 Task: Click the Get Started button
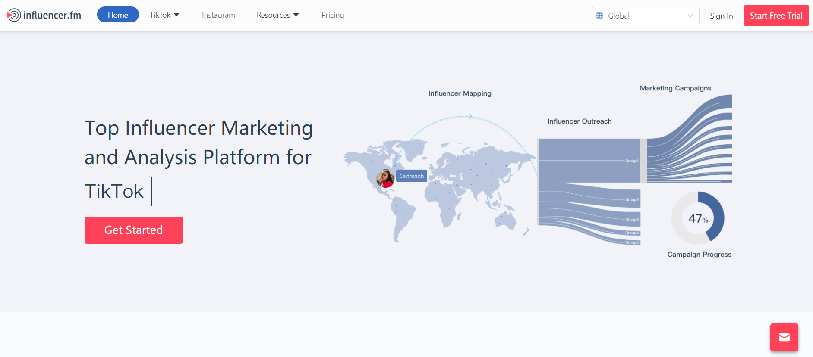click(134, 230)
